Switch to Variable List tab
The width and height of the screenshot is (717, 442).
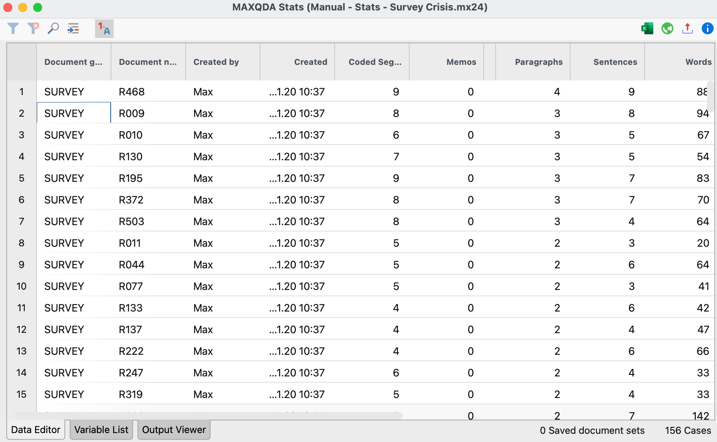[x=101, y=430]
